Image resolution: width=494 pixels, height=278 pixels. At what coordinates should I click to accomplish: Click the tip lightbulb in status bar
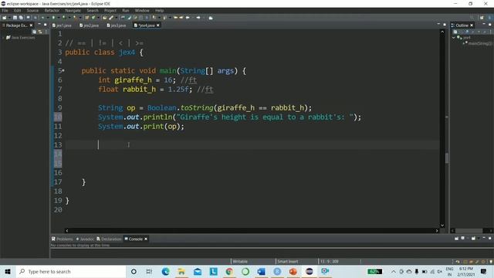tap(491, 261)
